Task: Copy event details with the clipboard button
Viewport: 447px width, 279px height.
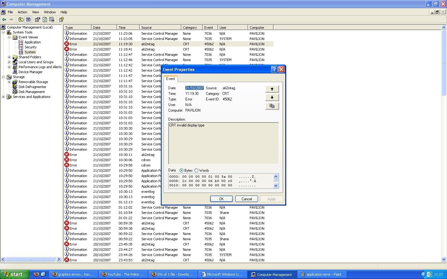Action: click(272, 106)
